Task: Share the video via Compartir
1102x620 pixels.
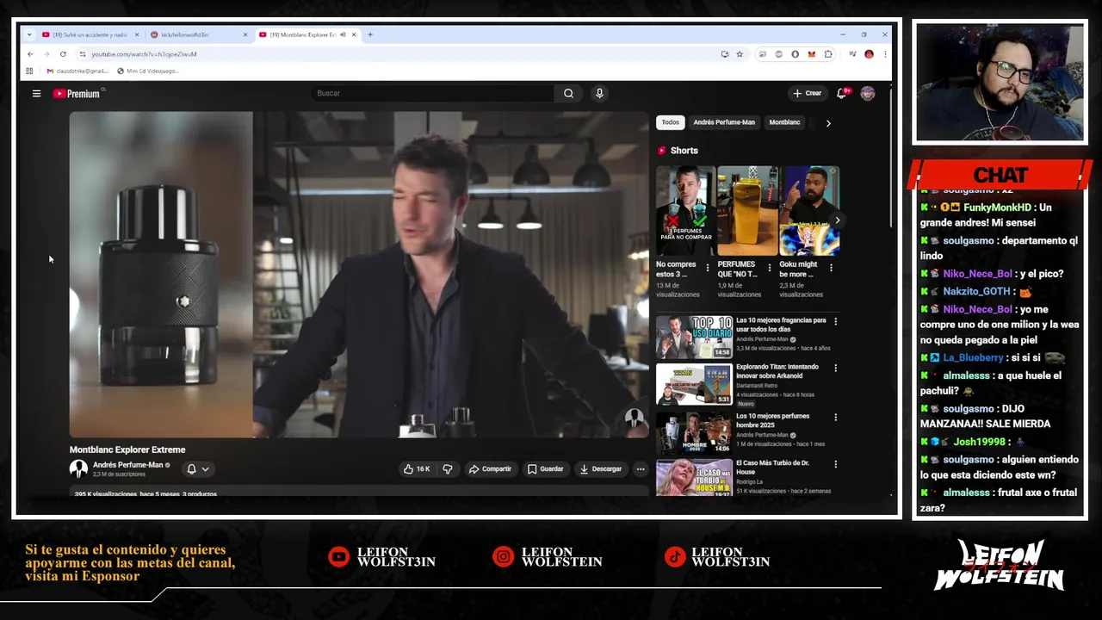Action: [x=490, y=469]
